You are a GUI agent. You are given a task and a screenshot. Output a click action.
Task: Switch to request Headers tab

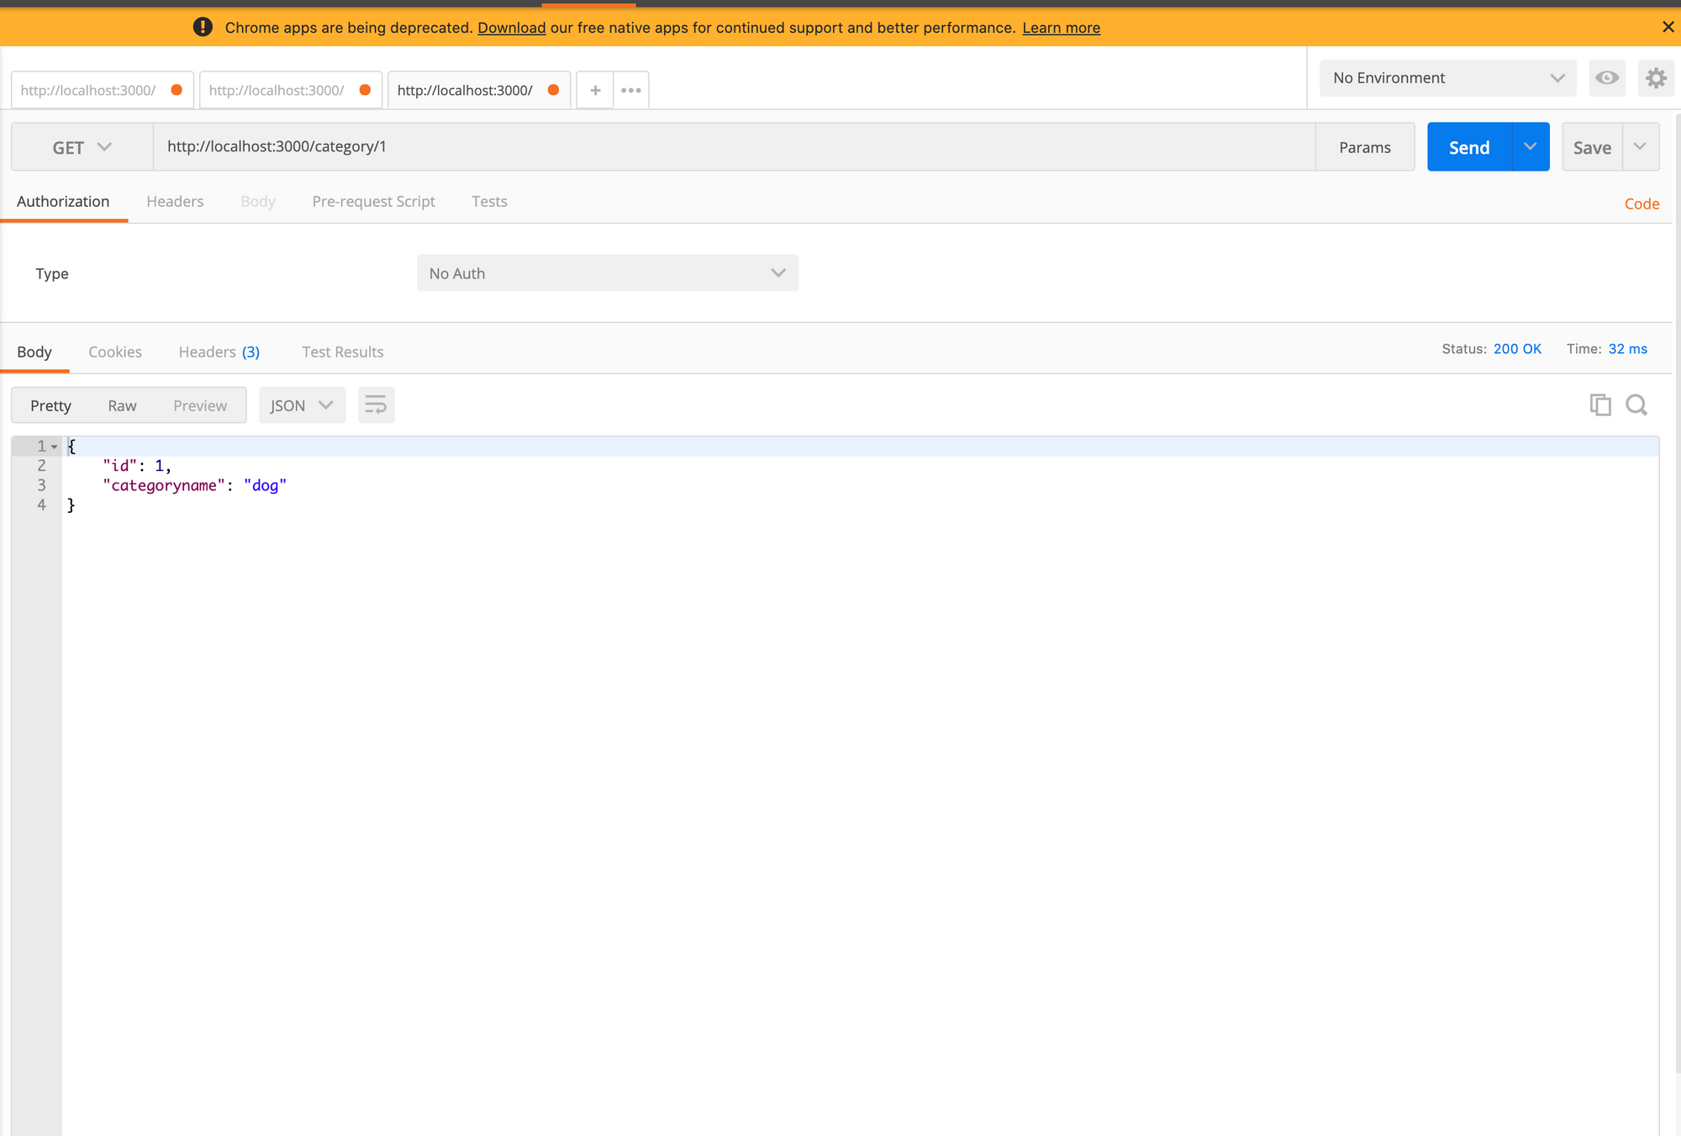[175, 201]
